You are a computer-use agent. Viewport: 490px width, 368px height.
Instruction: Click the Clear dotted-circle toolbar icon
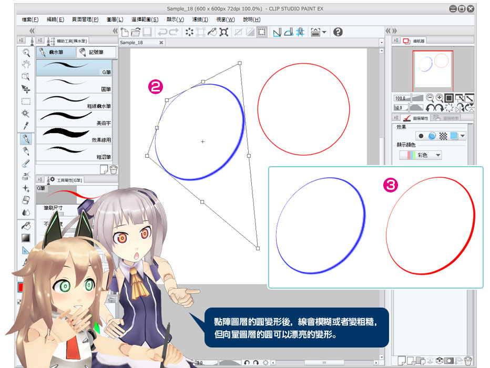click(x=189, y=32)
